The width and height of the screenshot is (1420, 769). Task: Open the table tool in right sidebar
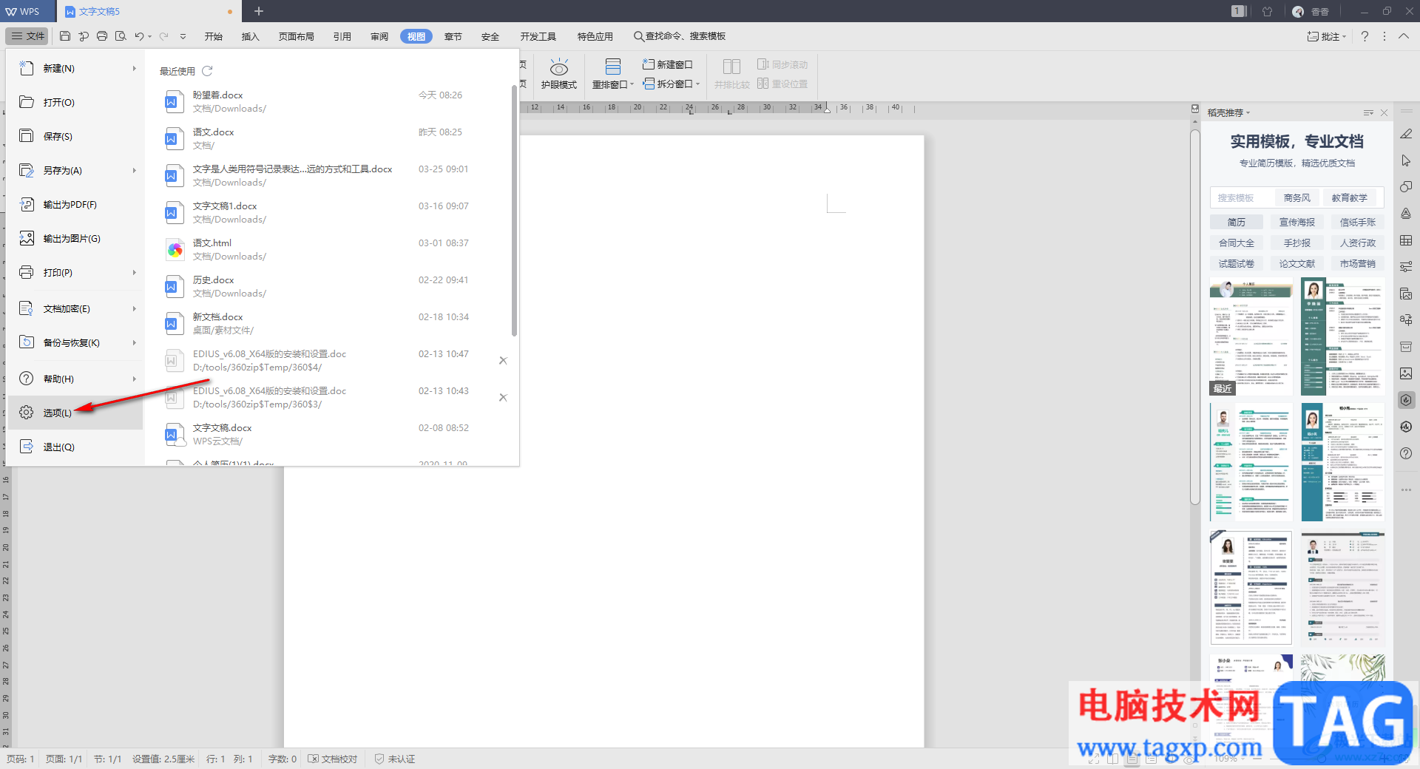coord(1406,240)
